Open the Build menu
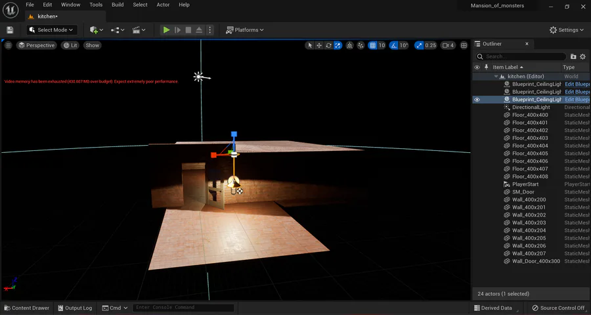The image size is (591, 315). click(118, 5)
